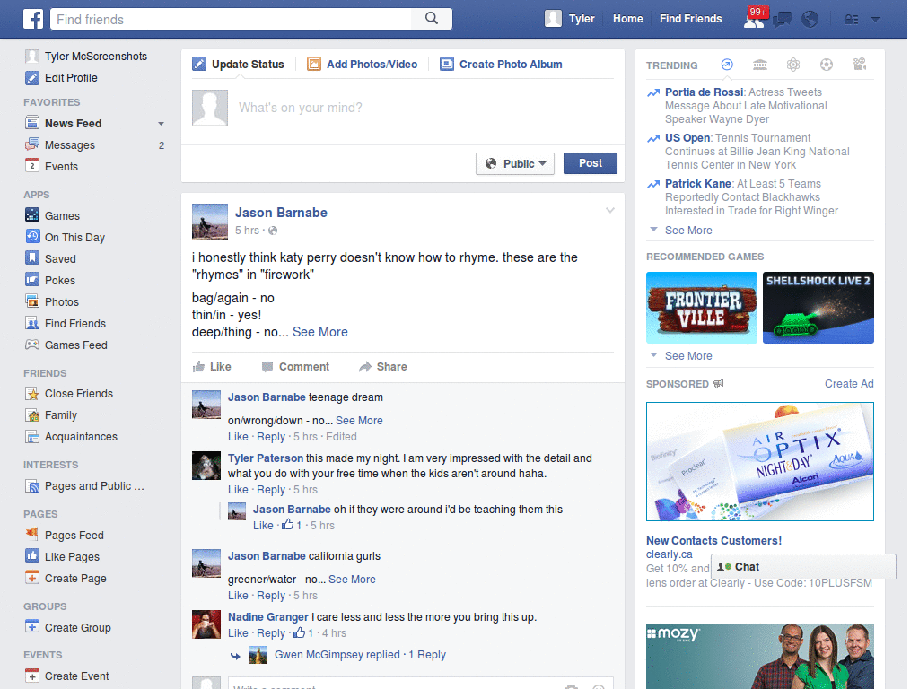Open US Open trending topic
Image resolution: width=919 pixels, height=689 pixels.
click(x=687, y=137)
